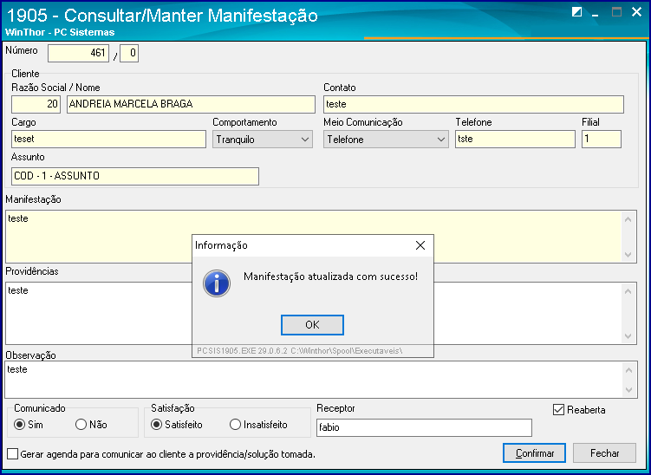Click the name field ANDREIA MARCELA BRAGA
The width and height of the screenshot is (651, 475).
pos(191,104)
